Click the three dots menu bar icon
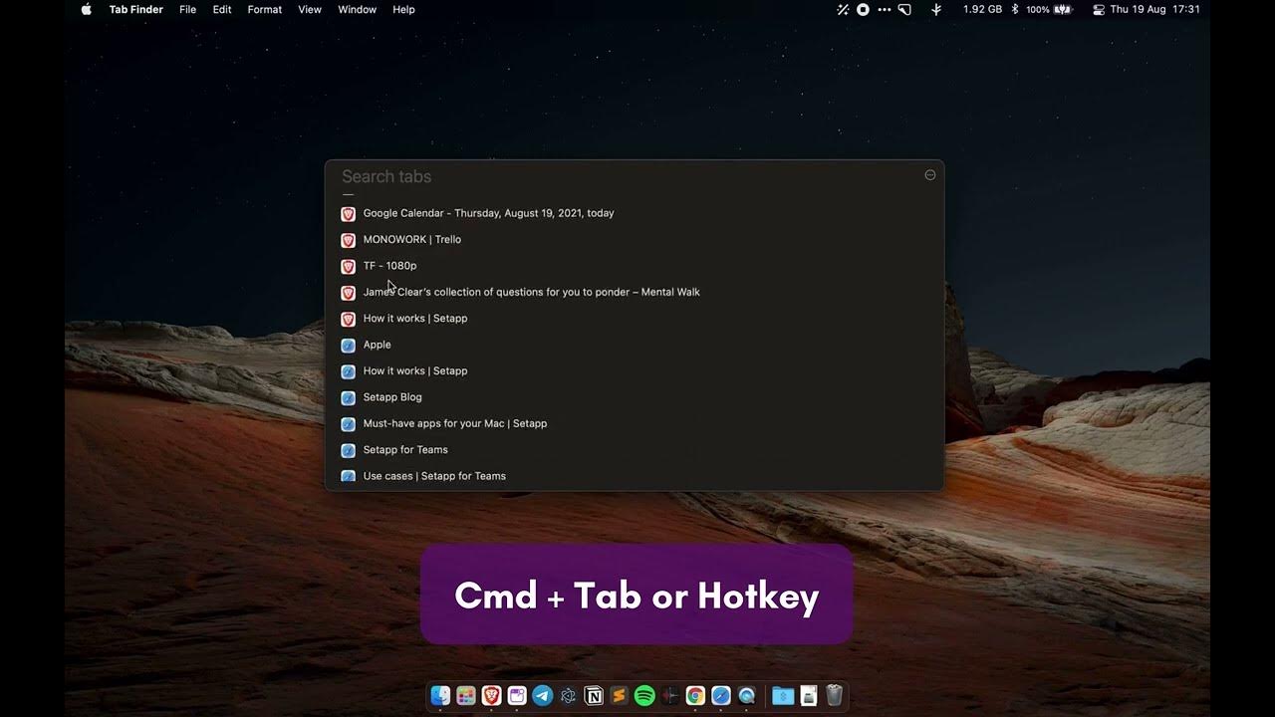The width and height of the screenshot is (1275, 717). tap(885, 9)
